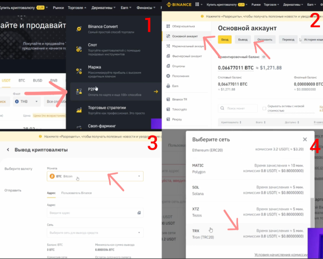Image resolution: width=323 pixels, height=259 pixels.
Task: Click the Введите адрес input field
Action: 95,213
